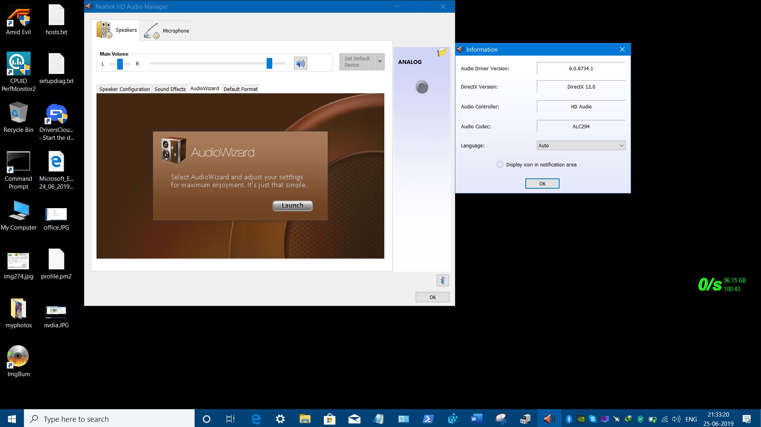Select My Computer desktop icon

[x=18, y=216]
